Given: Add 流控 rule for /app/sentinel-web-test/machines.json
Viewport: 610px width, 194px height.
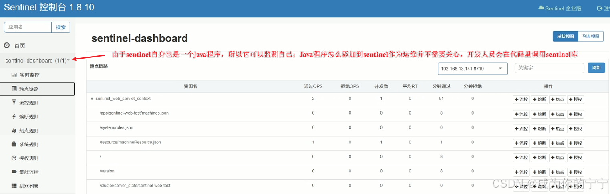Looking at the screenshot, I should click(x=521, y=114).
